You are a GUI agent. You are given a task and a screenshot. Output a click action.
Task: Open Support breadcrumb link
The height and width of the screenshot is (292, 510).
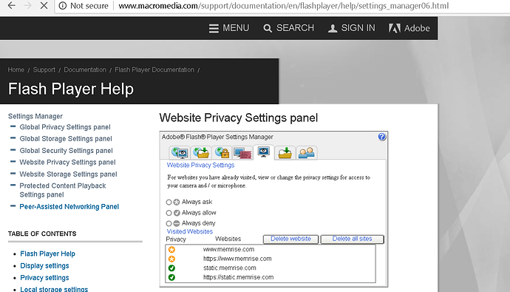44,69
